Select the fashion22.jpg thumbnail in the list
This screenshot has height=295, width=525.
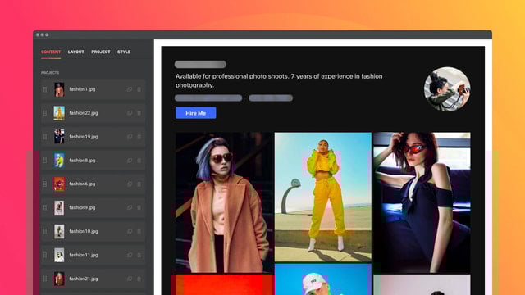[59, 113]
